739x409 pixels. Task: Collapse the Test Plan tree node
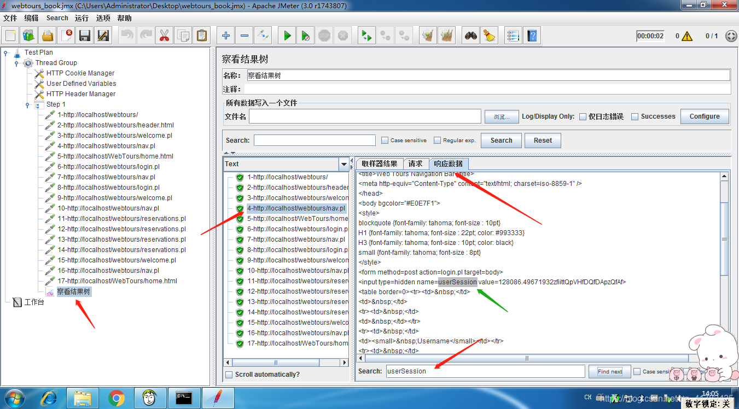coord(6,52)
